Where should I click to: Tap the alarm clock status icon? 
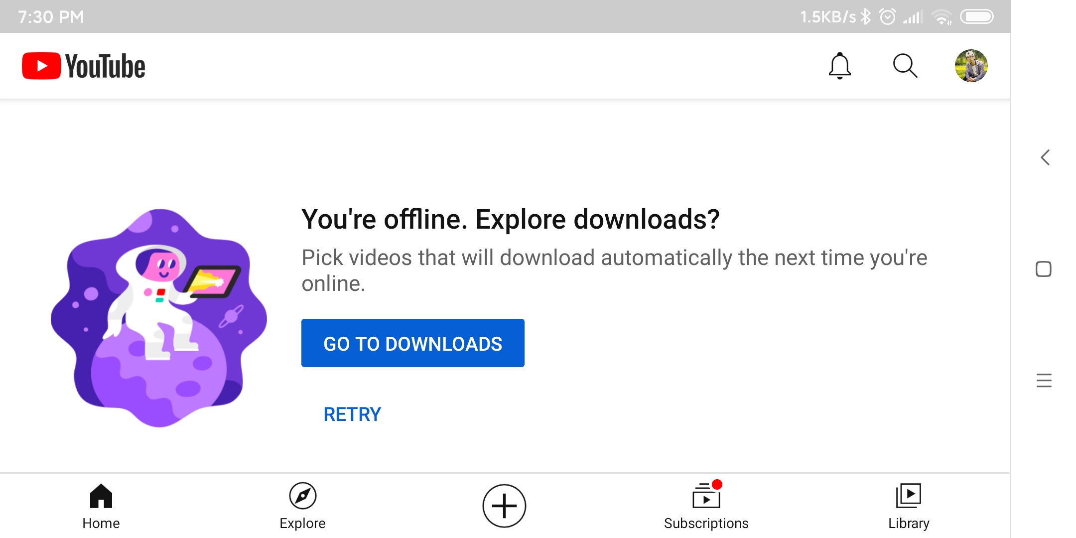(x=888, y=17)
